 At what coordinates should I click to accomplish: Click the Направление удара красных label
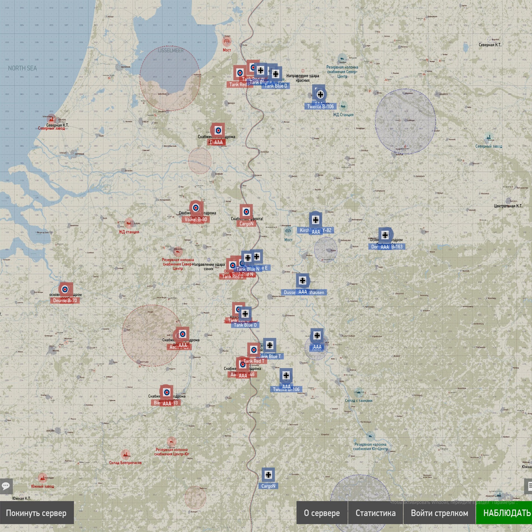coord(303,78)
